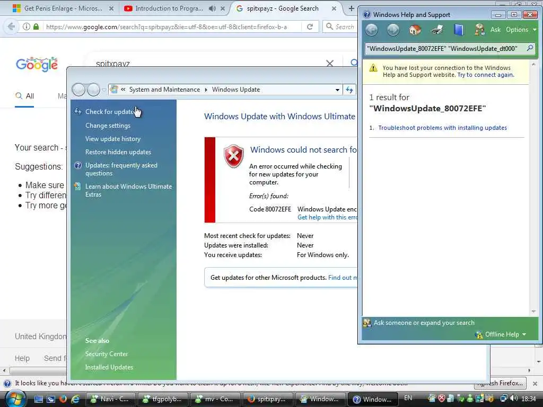Open a new Firefox tab

[x=351, y=8]
